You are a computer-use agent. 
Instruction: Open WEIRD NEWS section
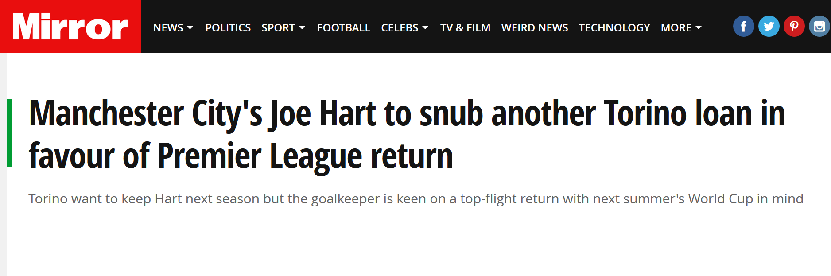tap(534, 28)
